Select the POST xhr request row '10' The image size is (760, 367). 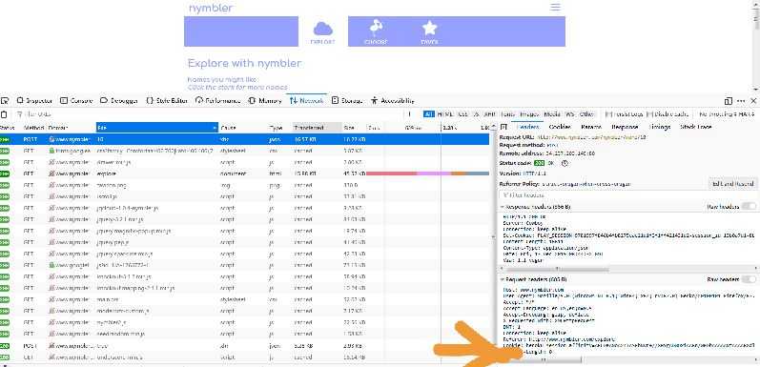click(x=245, y=139)
